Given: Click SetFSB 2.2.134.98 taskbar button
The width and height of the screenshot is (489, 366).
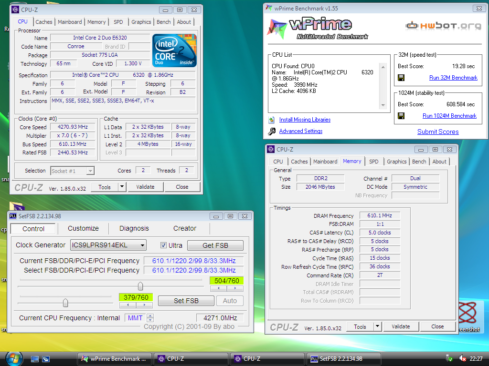Looking at the screenshot, I should [344, 359].
